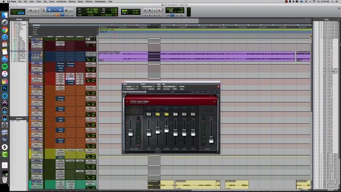Viewport: 341px width, 192px height.
Task: Open the Setup menu
Action: (80, 1)
